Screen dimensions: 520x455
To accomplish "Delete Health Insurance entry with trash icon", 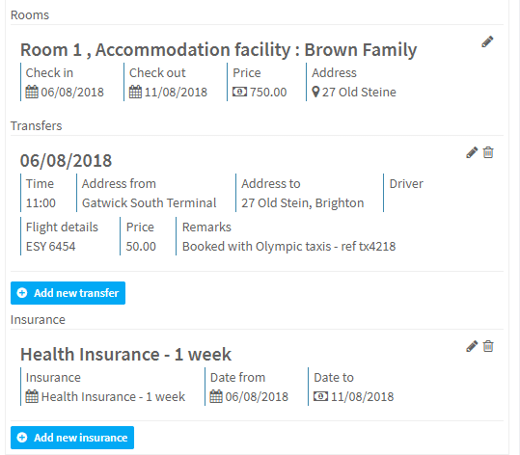I will click(488, 346).
